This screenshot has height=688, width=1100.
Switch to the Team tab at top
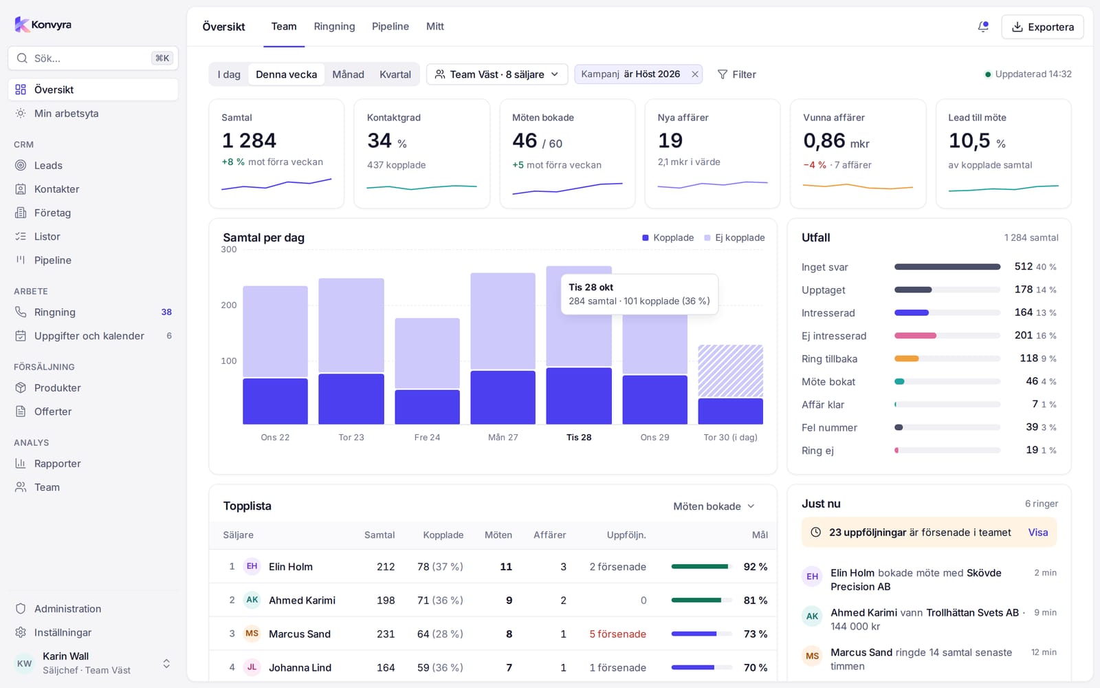coord(284,27)
